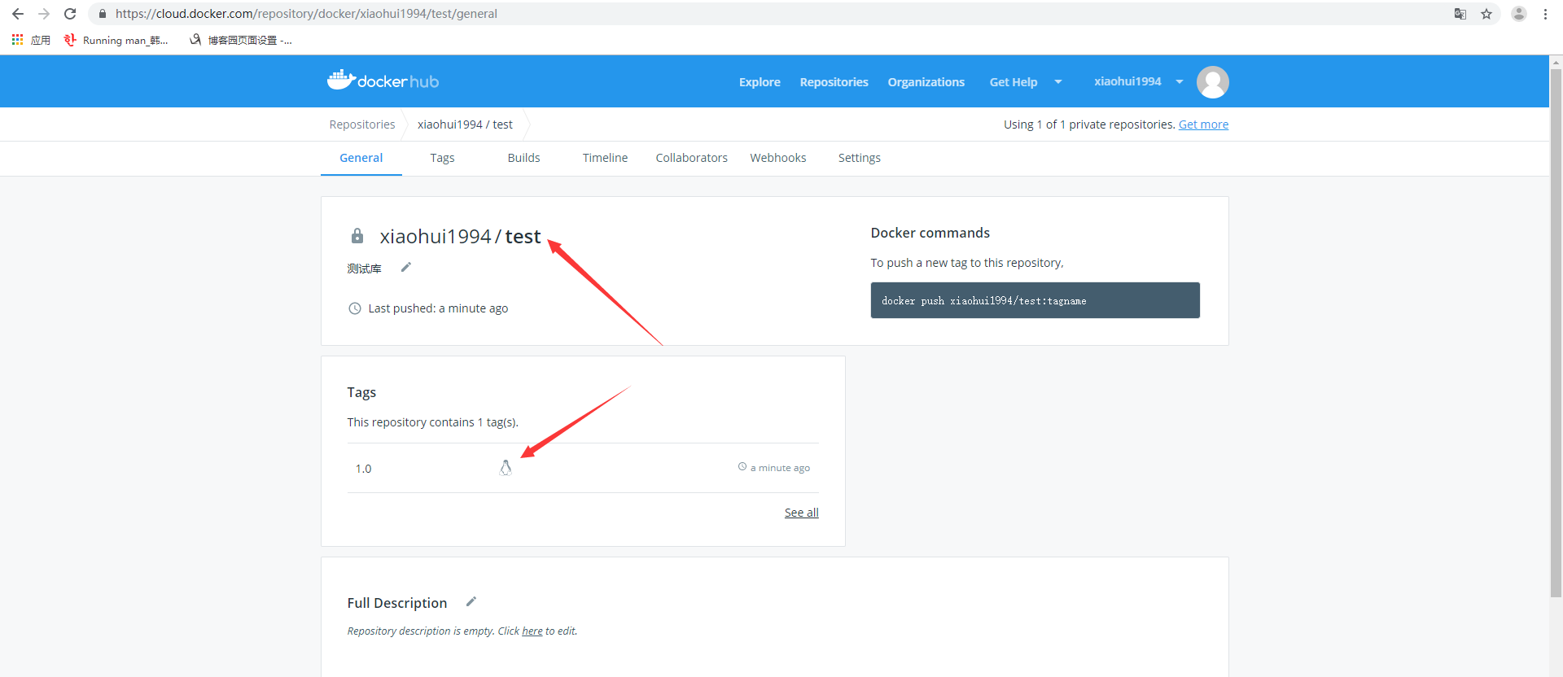Edit short description pencil next to 测试库
This screenshot has height=677, width=1563.
pos(406,267)
